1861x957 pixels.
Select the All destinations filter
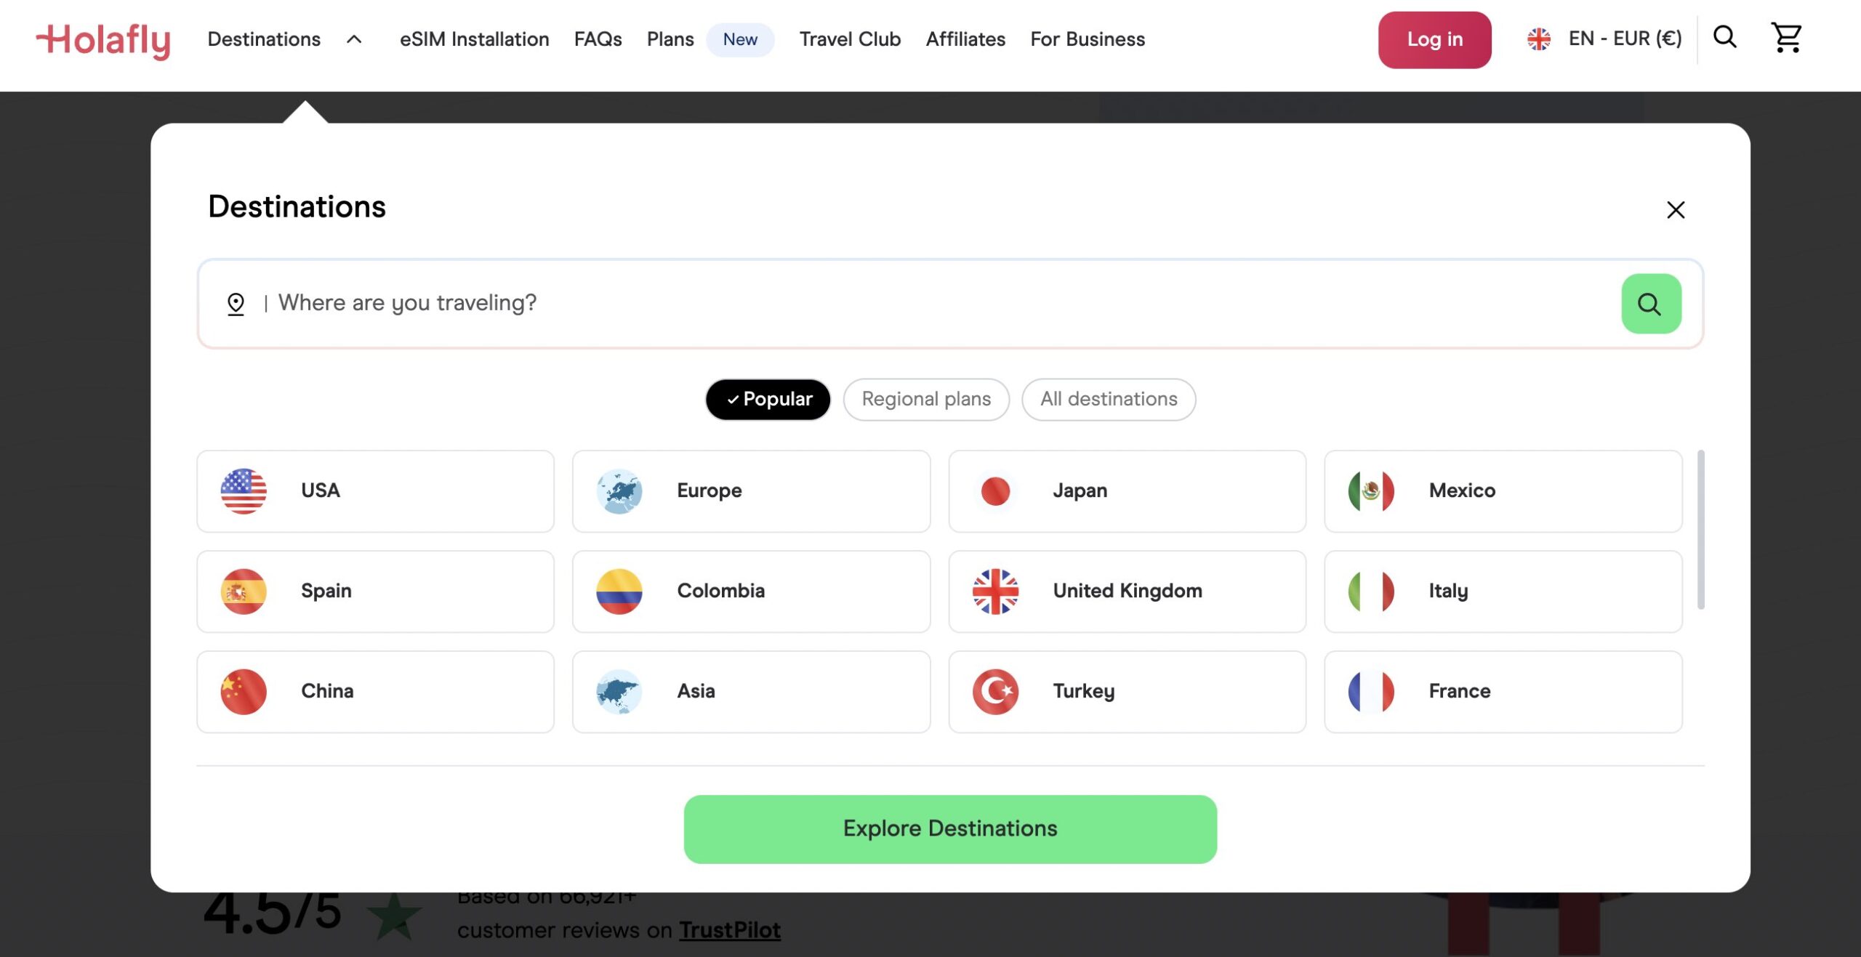pyautogui.click(x=1108, y=399)
